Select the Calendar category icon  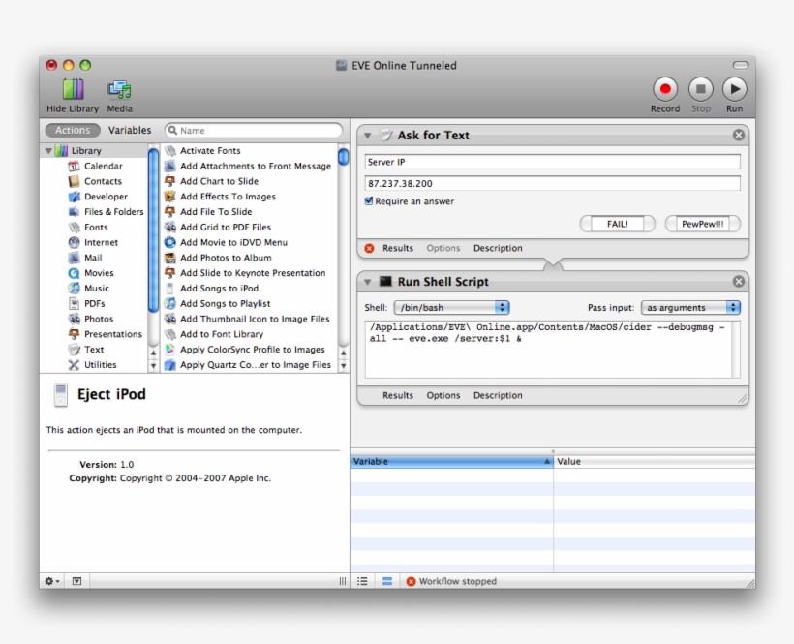[x=74, y=166]
